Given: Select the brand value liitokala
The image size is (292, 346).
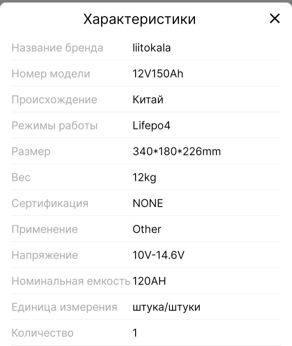Looking at the screenshot, I should (x=152, y=48).
